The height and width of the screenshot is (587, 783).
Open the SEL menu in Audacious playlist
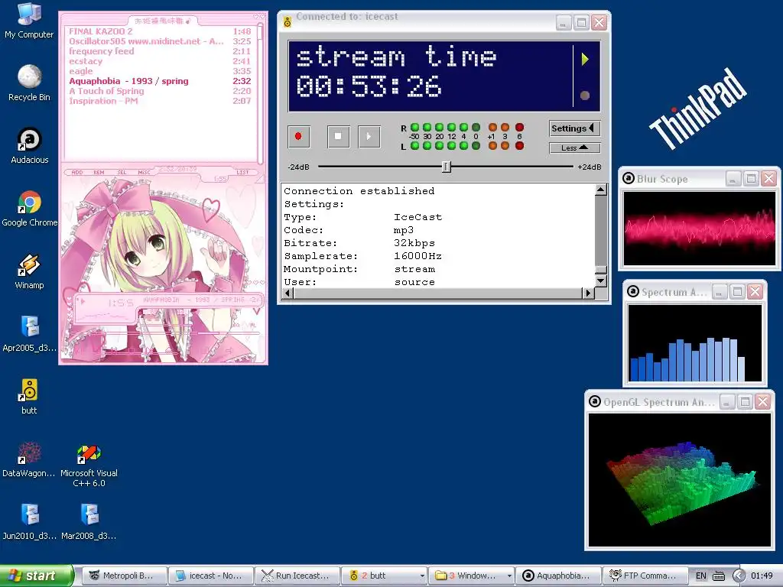click(122, 172)
